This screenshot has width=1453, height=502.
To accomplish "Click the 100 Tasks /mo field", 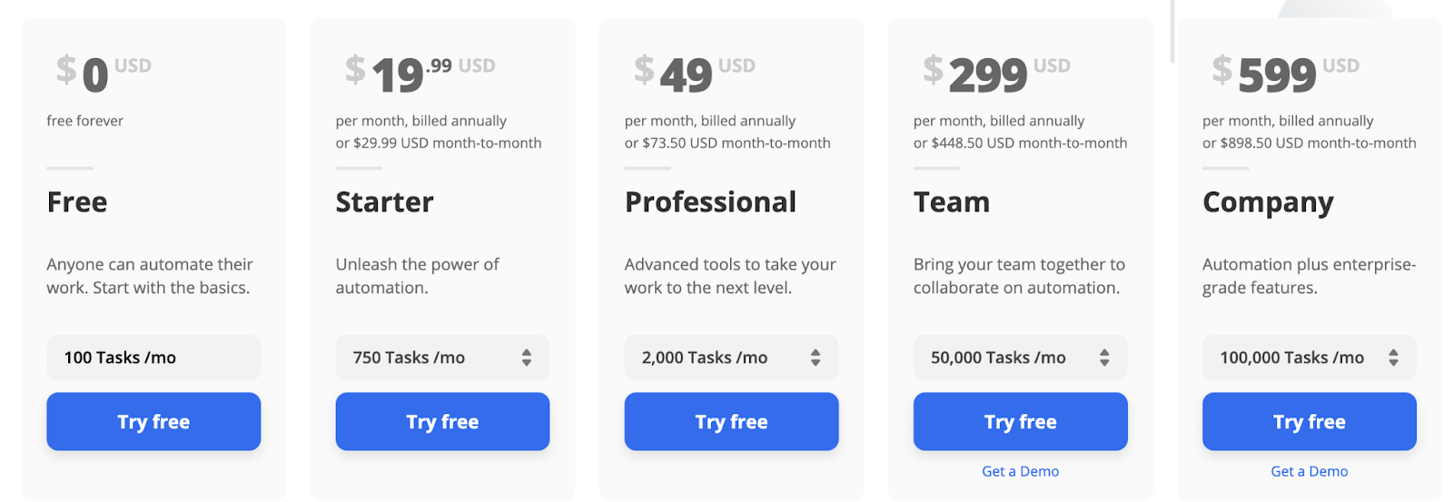I will click(153, 358).
